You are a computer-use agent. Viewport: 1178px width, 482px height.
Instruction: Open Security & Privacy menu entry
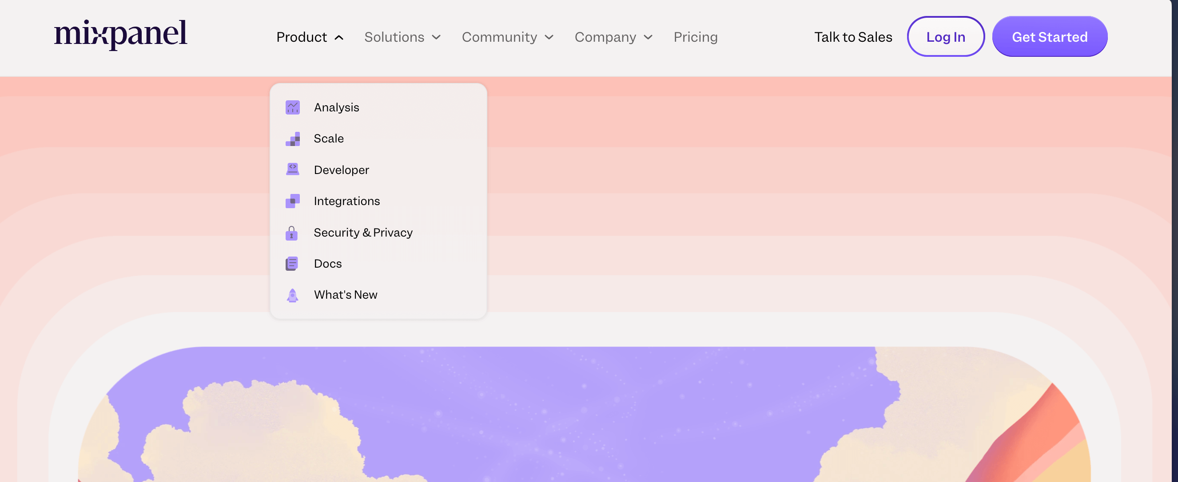[363, 233]
